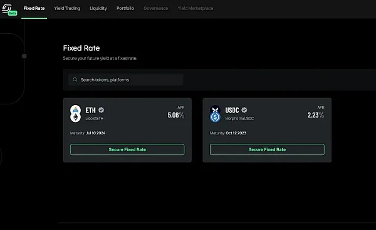Viewport: 376px width, 230px height.
Task: Click the verified badge beside USDC
Action: point(244,110)
